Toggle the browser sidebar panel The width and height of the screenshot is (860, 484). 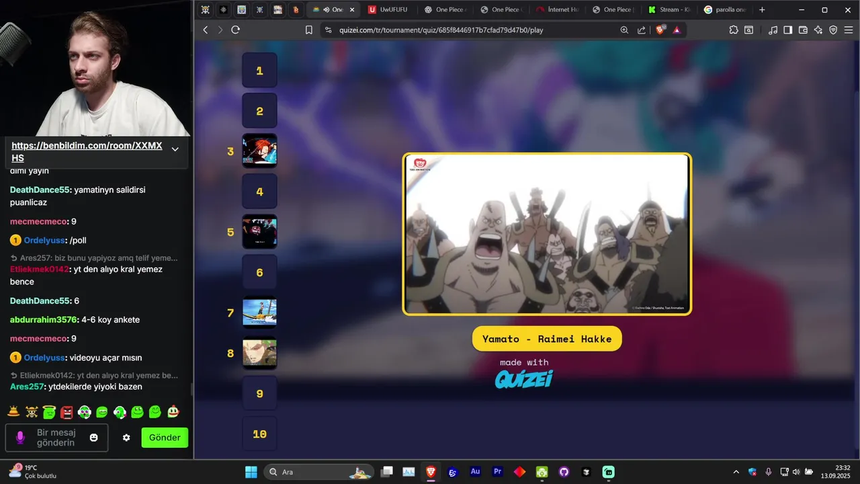(x=788, y=30)
